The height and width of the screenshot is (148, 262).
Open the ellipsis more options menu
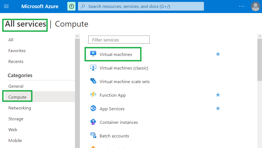click(x=242, y=6)
